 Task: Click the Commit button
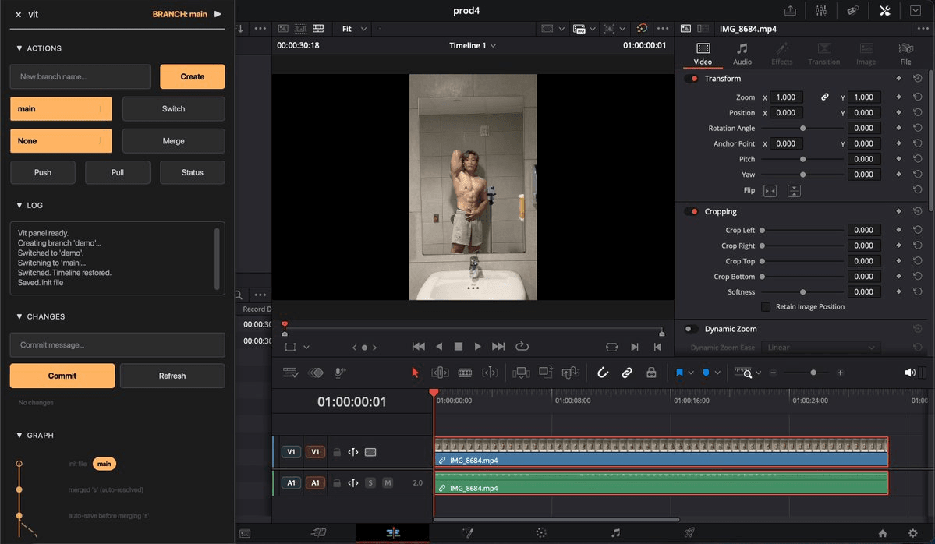[62, 376]
